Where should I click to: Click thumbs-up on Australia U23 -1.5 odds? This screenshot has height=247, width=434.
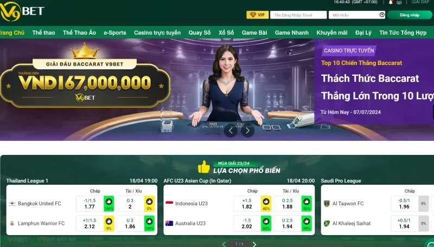click(x=266, y=224)
